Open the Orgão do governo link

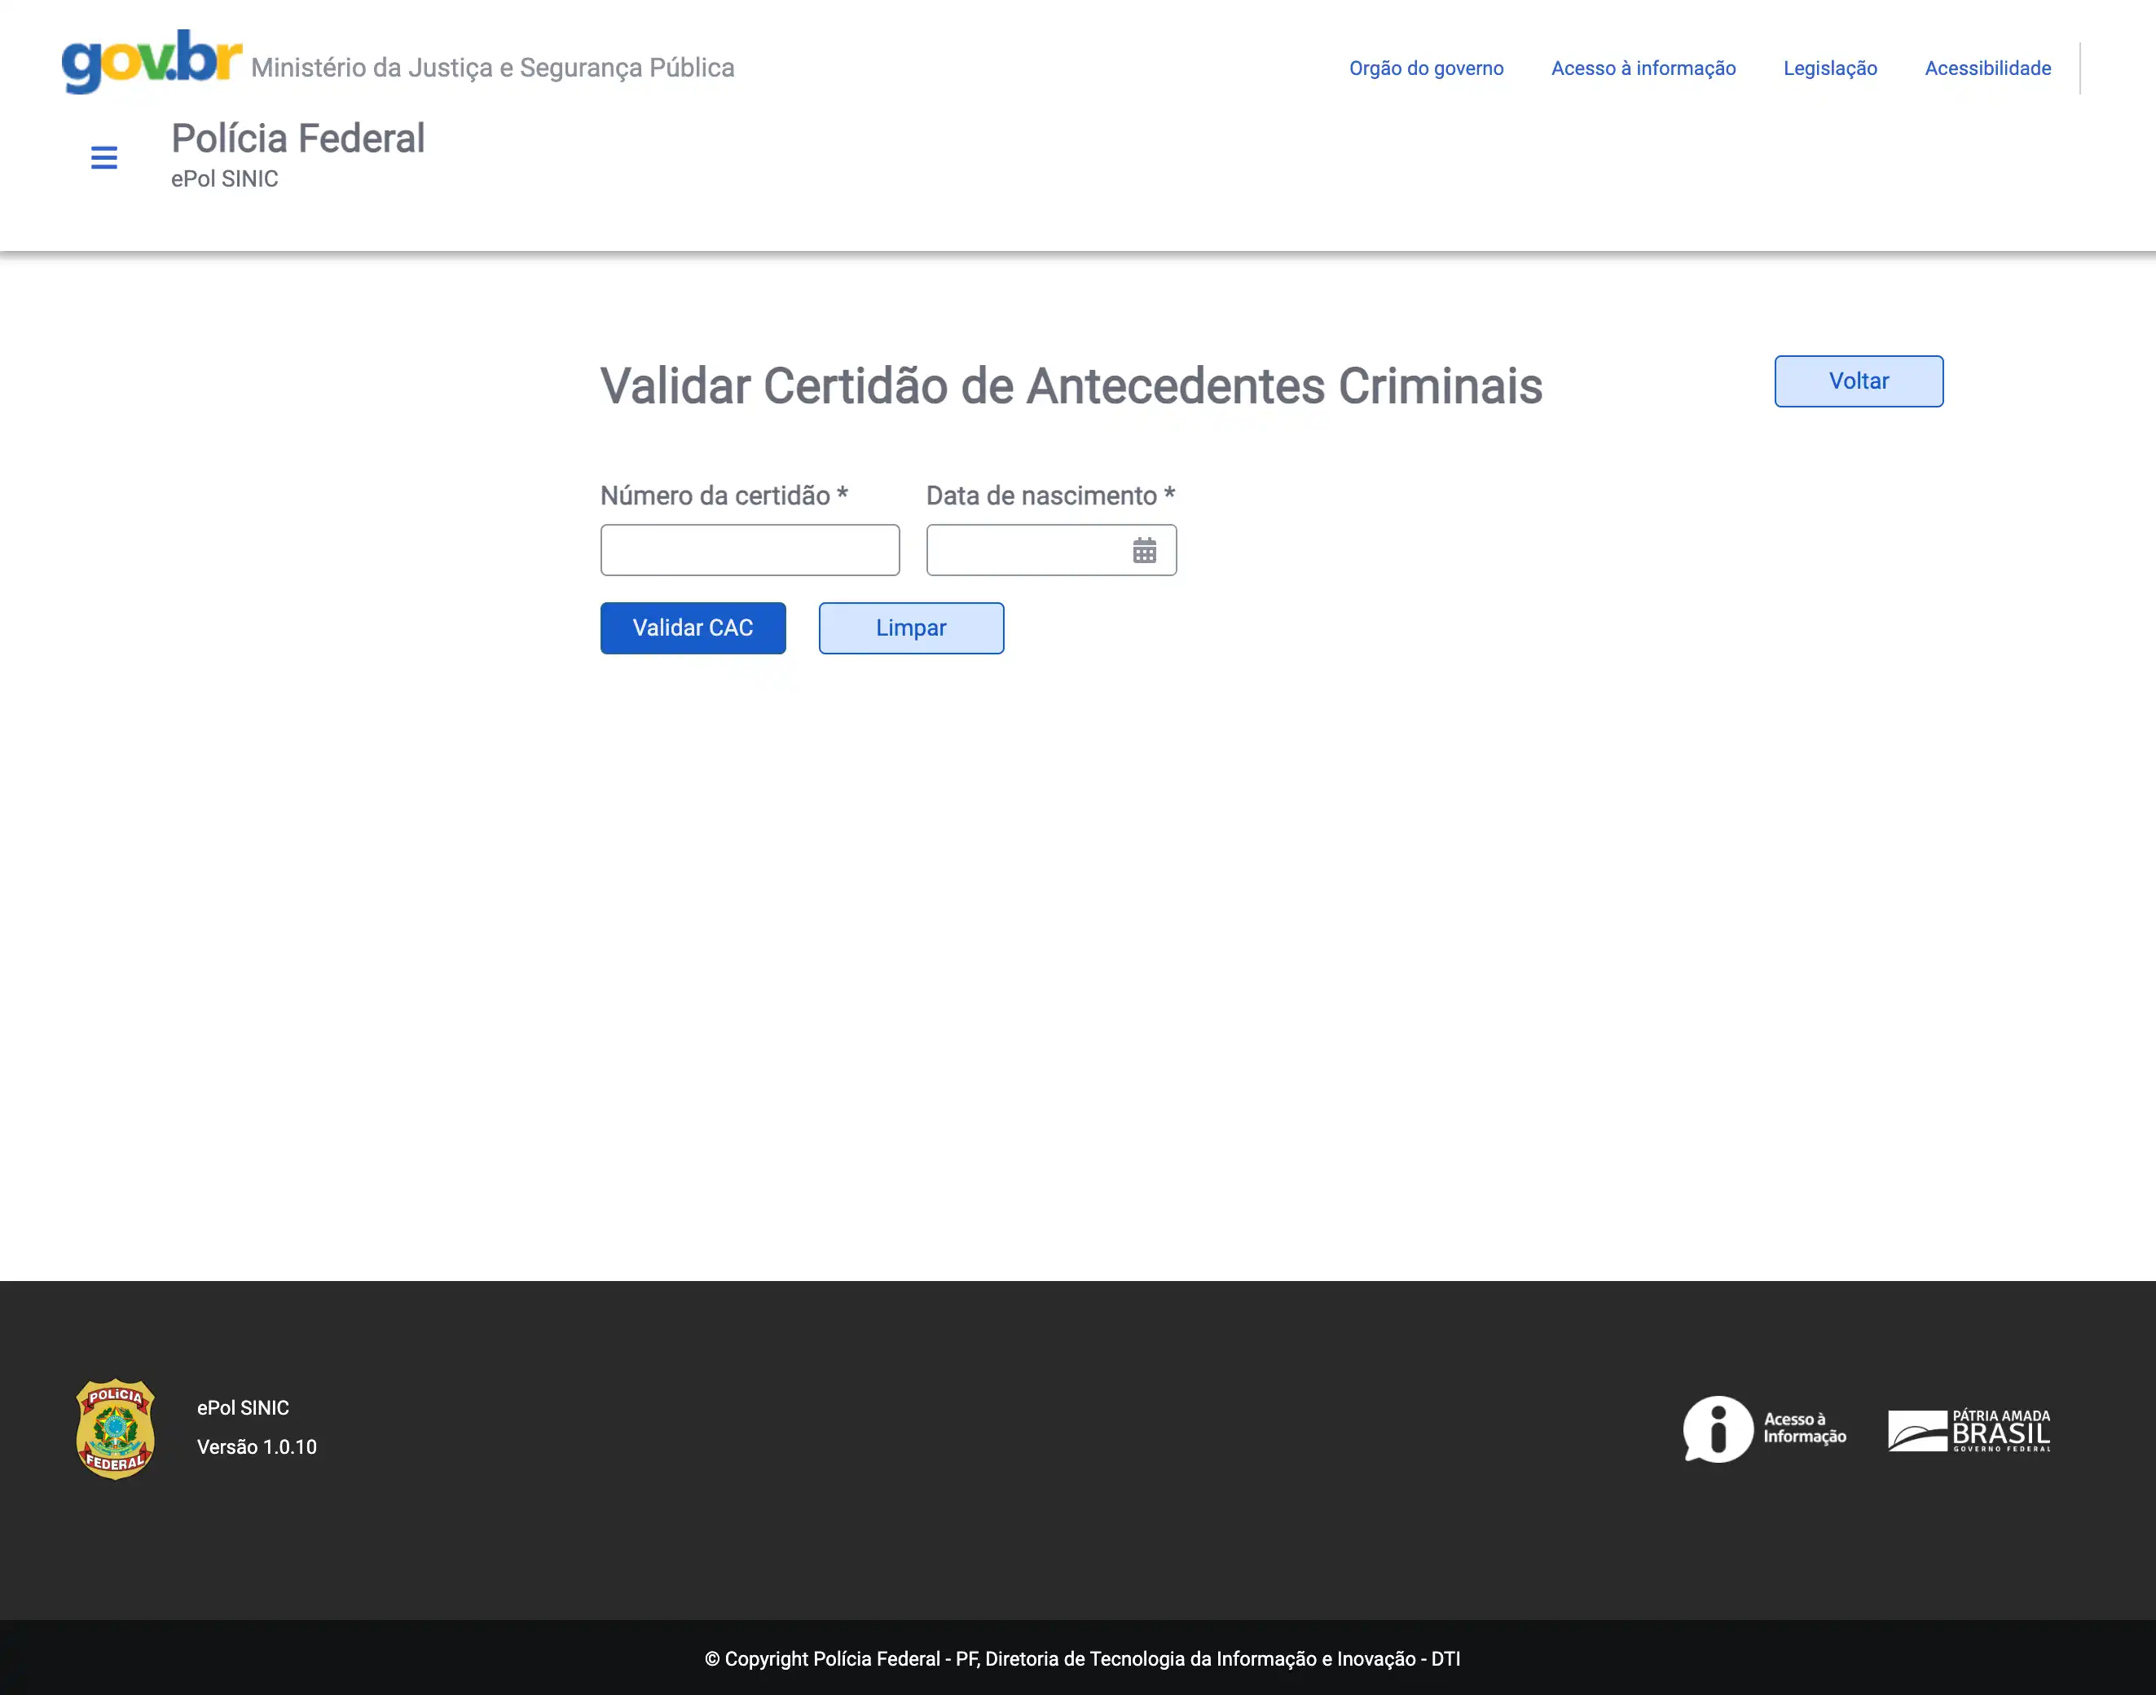(x=1426, y=68)
